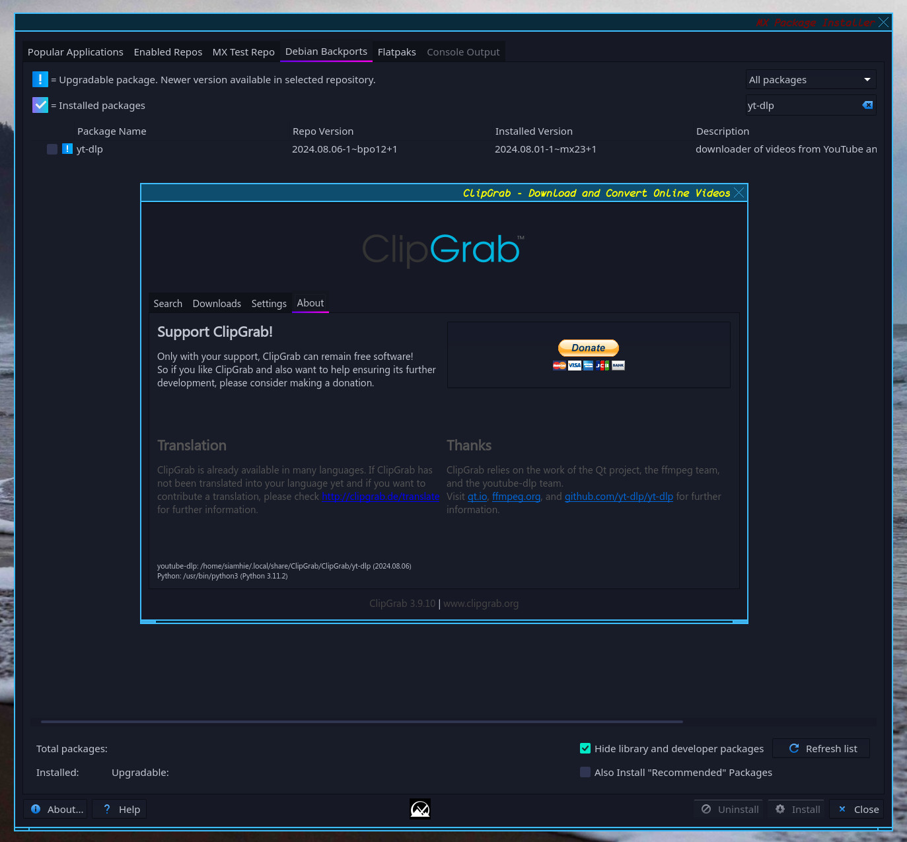Image resolution: width=907 pixels, height=842 pixels.
Task: Select the Debian Backports tab
Action: click(326, 52)
